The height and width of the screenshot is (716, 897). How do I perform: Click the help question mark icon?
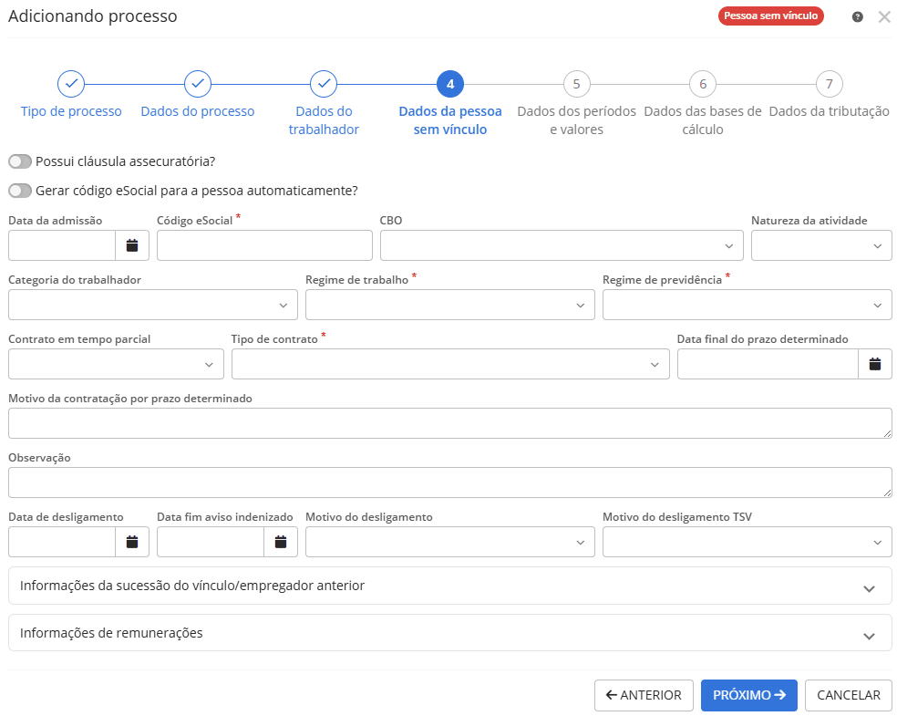(858, 17)
